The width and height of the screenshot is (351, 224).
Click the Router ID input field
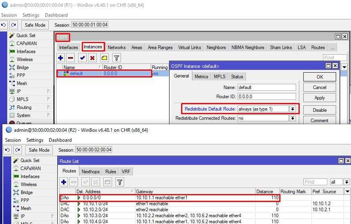coord(266,97)
